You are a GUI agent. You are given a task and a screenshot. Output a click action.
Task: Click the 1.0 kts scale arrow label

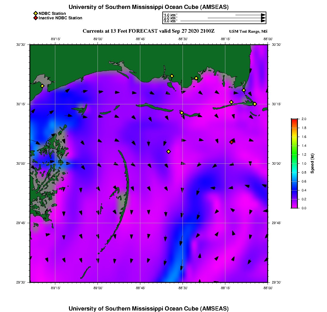[x=170, y=15]
